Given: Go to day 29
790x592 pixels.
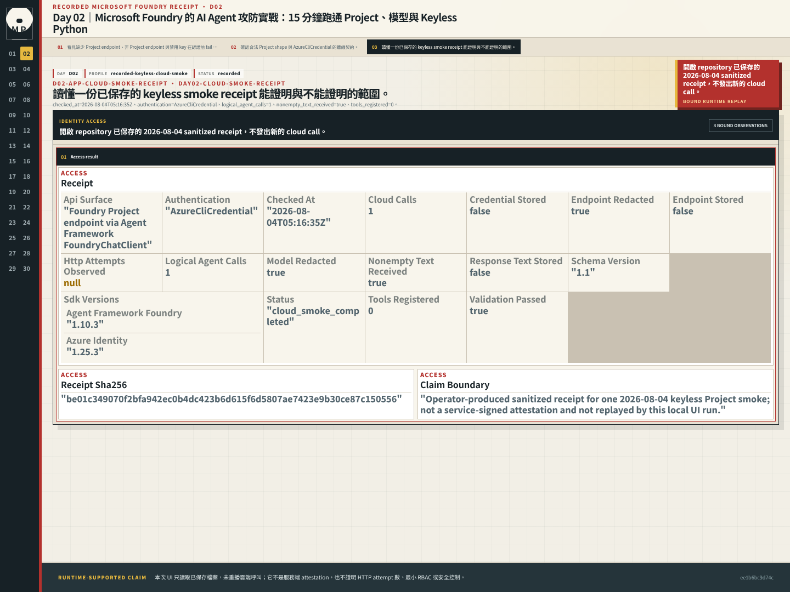Looking at the screenshot, I should click(x=12, y=269).
